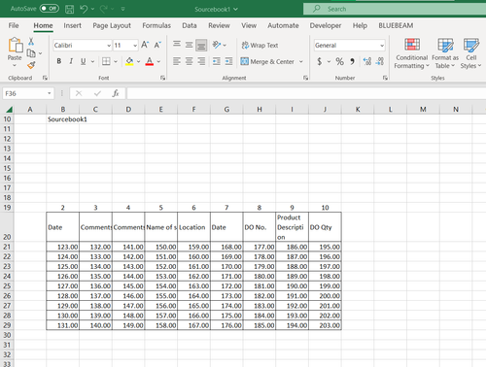Switch to the Formulas tab
The image size is (486, 367).
point(156,25)
